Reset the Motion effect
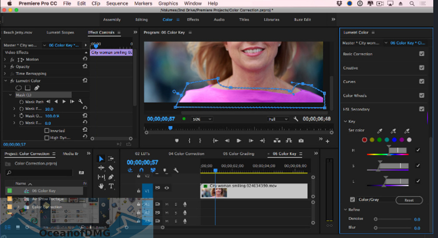This screenshot has width=438, height=238. point(85,59)
